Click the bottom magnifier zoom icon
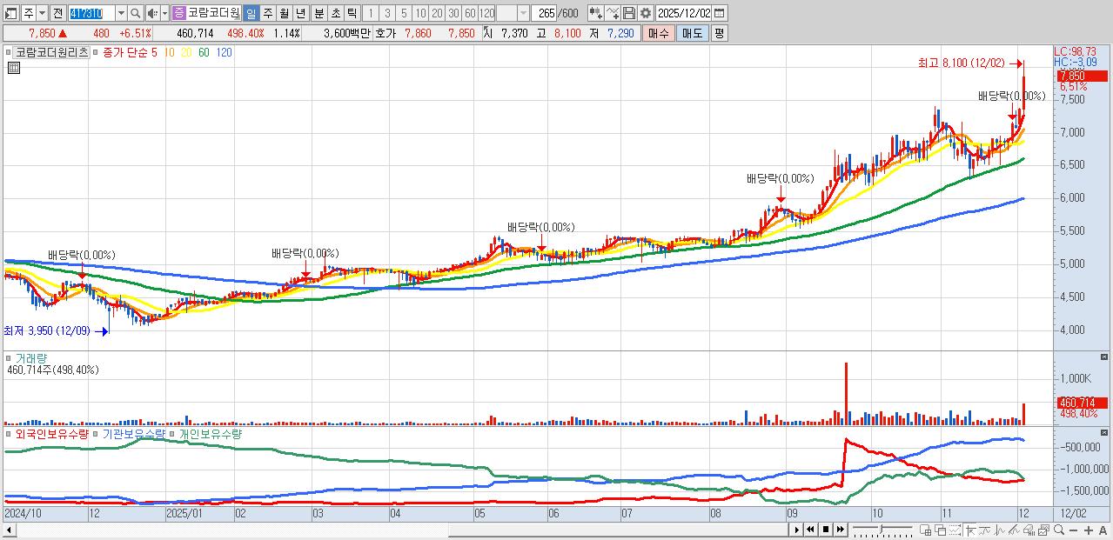 [1059, 530]
